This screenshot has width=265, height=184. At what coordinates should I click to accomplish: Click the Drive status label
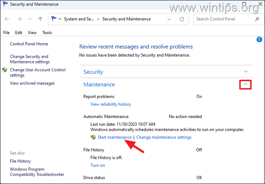(x=94, y=177)
